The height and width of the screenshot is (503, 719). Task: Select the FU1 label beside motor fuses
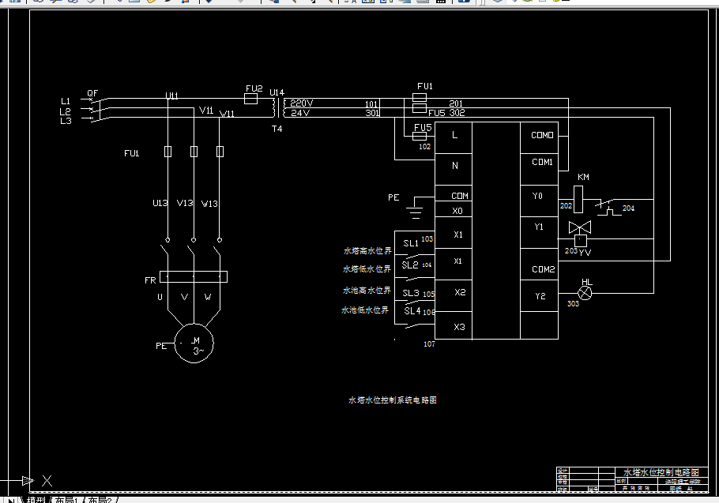tap(132, 153)
